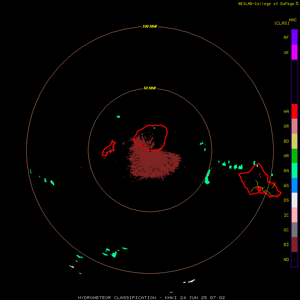Click the ND black legend swatch
Image resolution: width=300 pixels, height=300 pixels.
click(294, 259)
